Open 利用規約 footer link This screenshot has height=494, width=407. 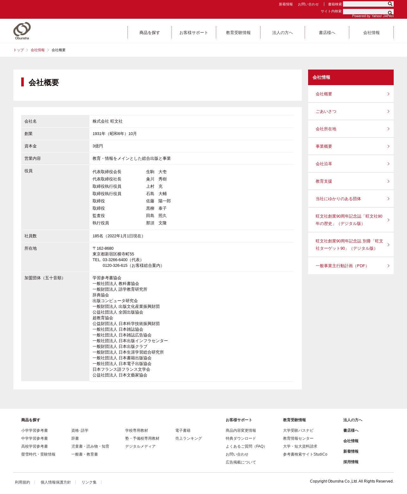(x=23, y=482)
